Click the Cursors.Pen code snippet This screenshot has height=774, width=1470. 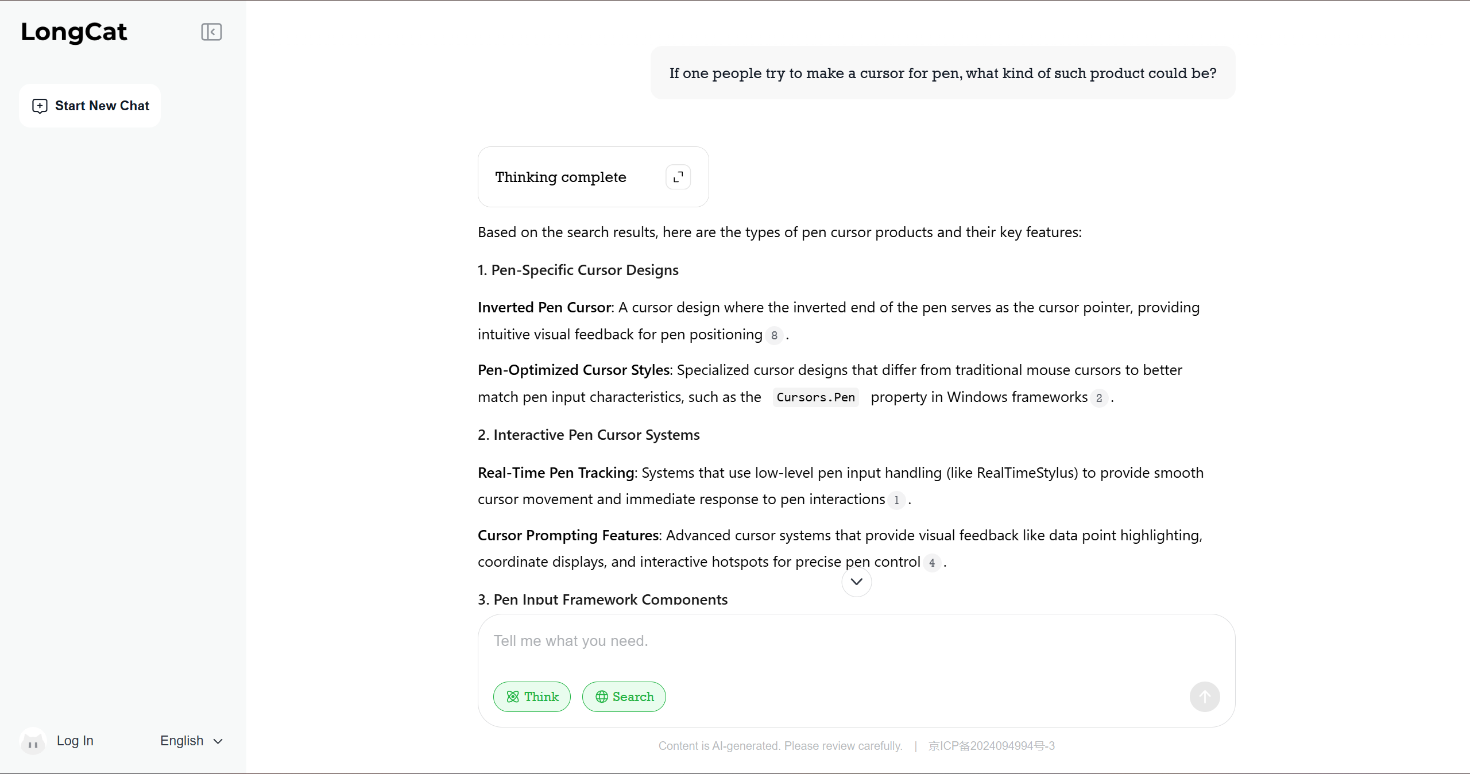(815, 397)
